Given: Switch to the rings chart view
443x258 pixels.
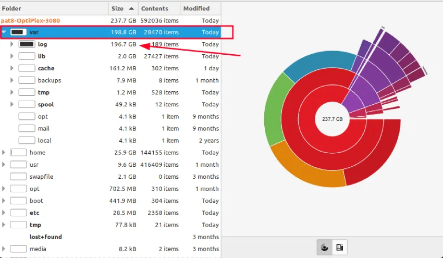Looking at the screenshot, I should click(x=324, y=248).
